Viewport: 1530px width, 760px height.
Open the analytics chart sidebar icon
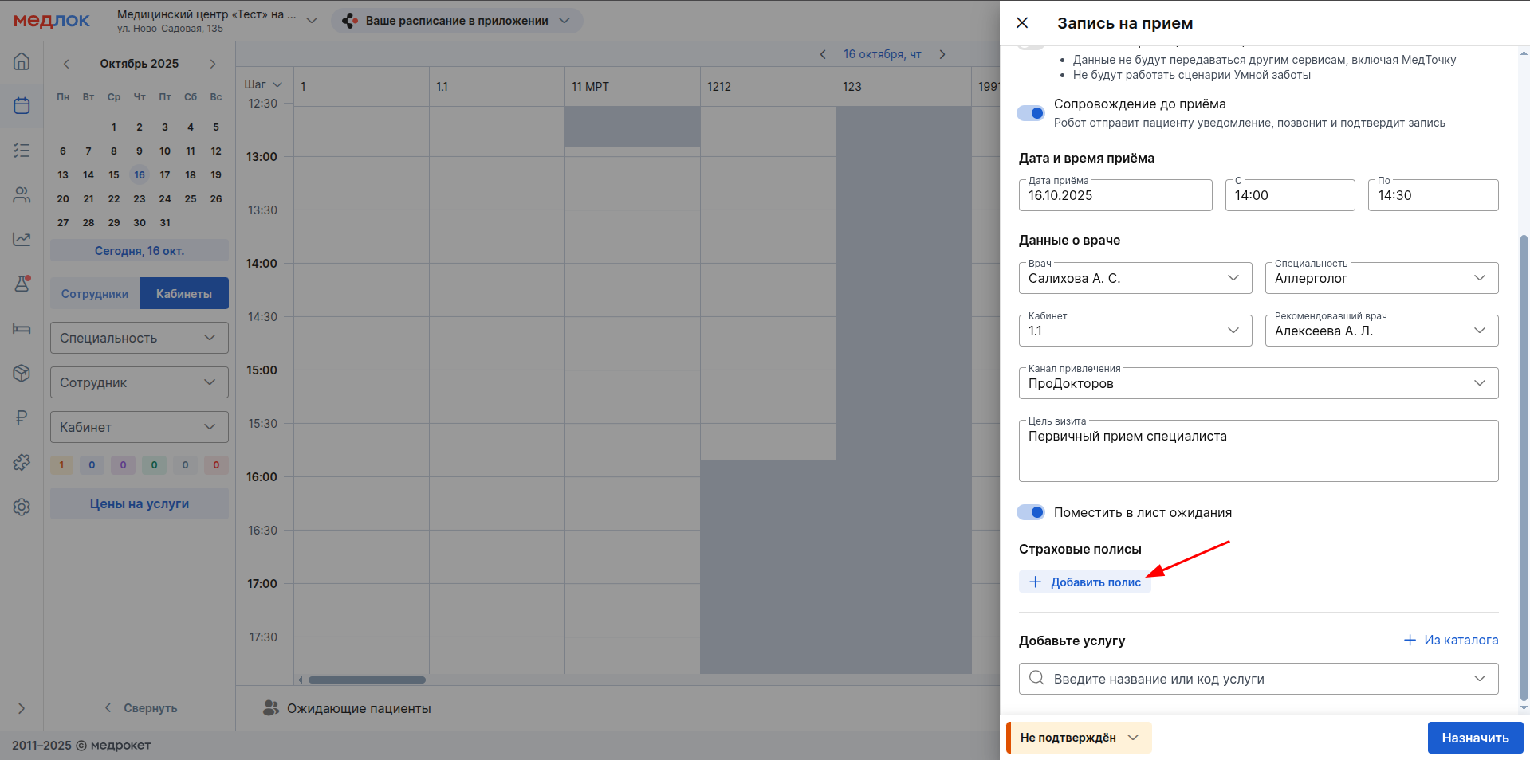point(22,239)
